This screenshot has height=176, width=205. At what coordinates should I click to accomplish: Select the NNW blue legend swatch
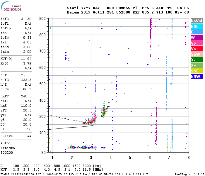[x=197, y=77]
